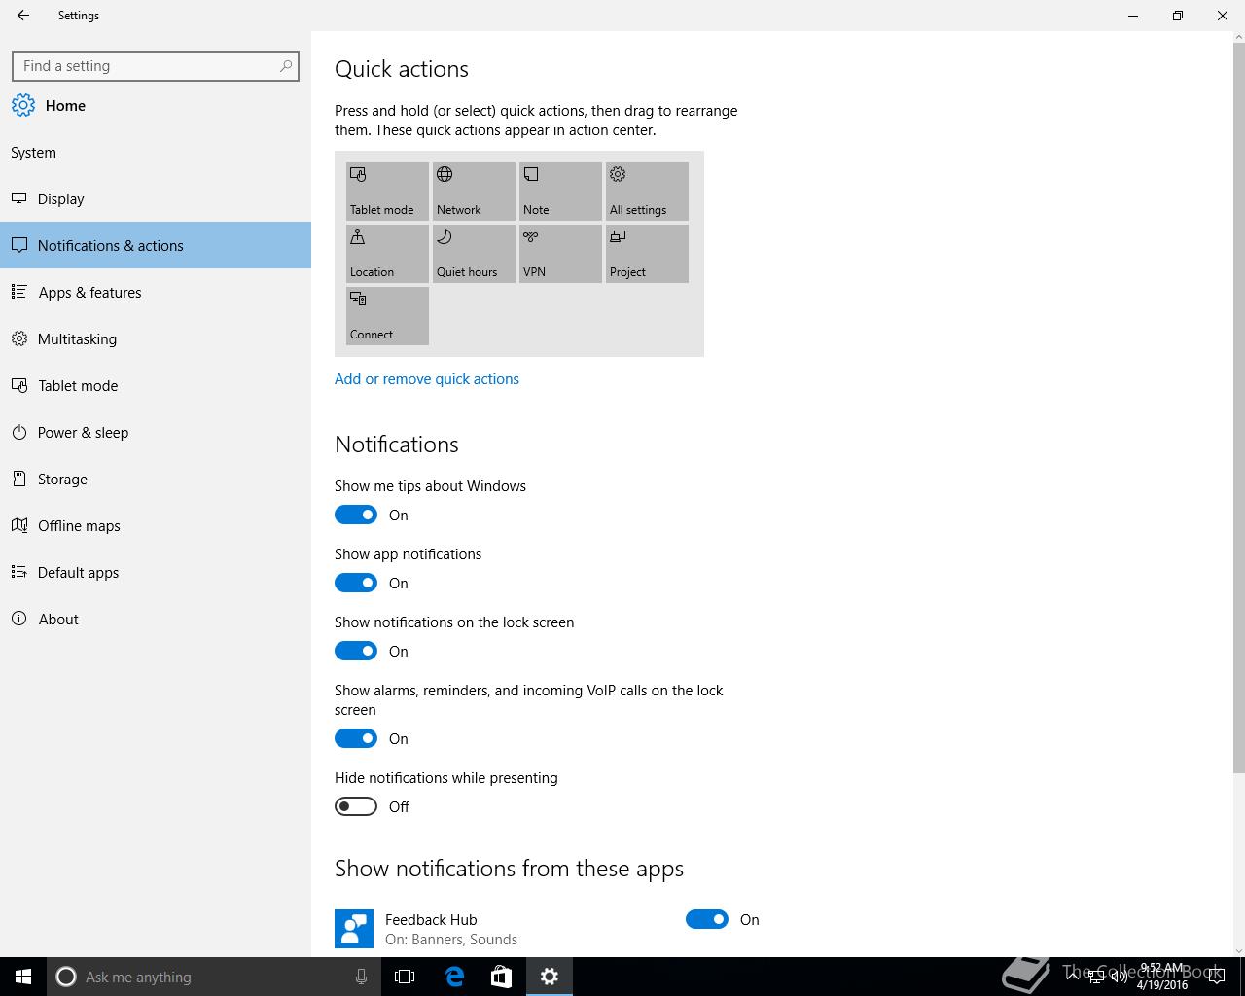
Task: Click the Feedback Hub app name
Action: point(431,919)
